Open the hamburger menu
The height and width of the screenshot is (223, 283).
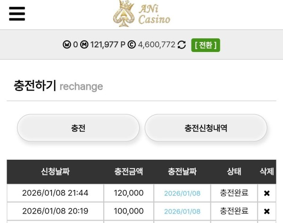pyautogui.click(x=17, y=14)
